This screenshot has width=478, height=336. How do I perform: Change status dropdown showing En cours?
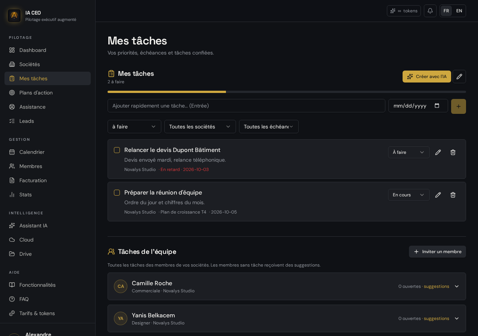coord(409,195)
